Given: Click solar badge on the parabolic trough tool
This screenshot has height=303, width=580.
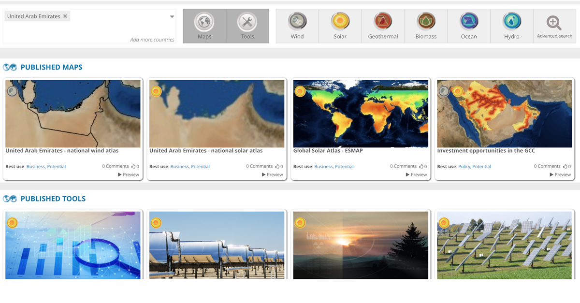Looking at the screenshot, I should tap(156, 223).
